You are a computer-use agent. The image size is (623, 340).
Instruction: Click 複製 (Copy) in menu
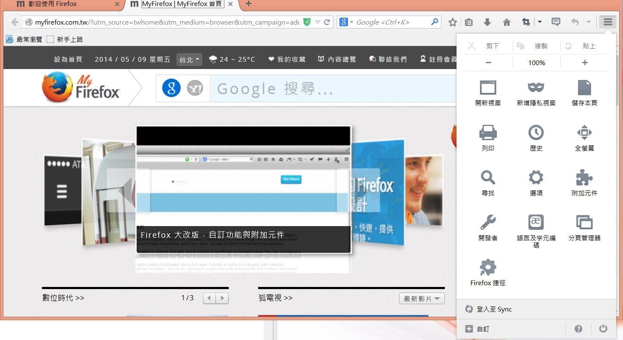click(x=533, y=46)
